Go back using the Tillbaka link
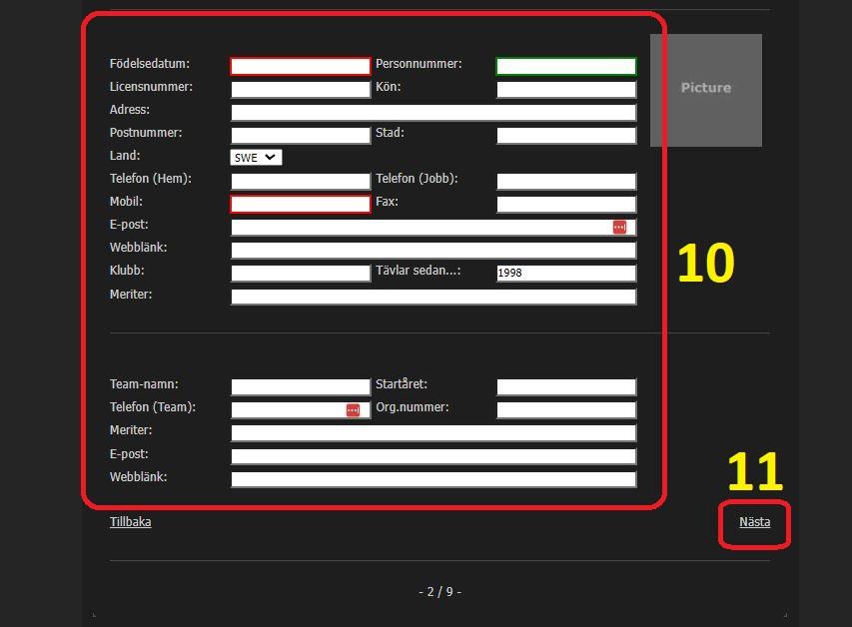Image resolution: width=852 pixels, height=627 pixels. [x=130, y=522]
